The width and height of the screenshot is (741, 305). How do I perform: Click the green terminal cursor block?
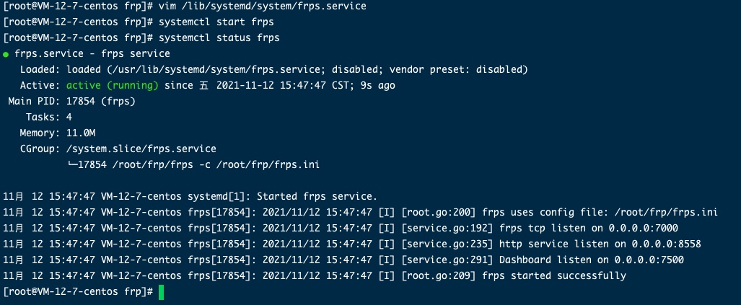coord(162,291)
